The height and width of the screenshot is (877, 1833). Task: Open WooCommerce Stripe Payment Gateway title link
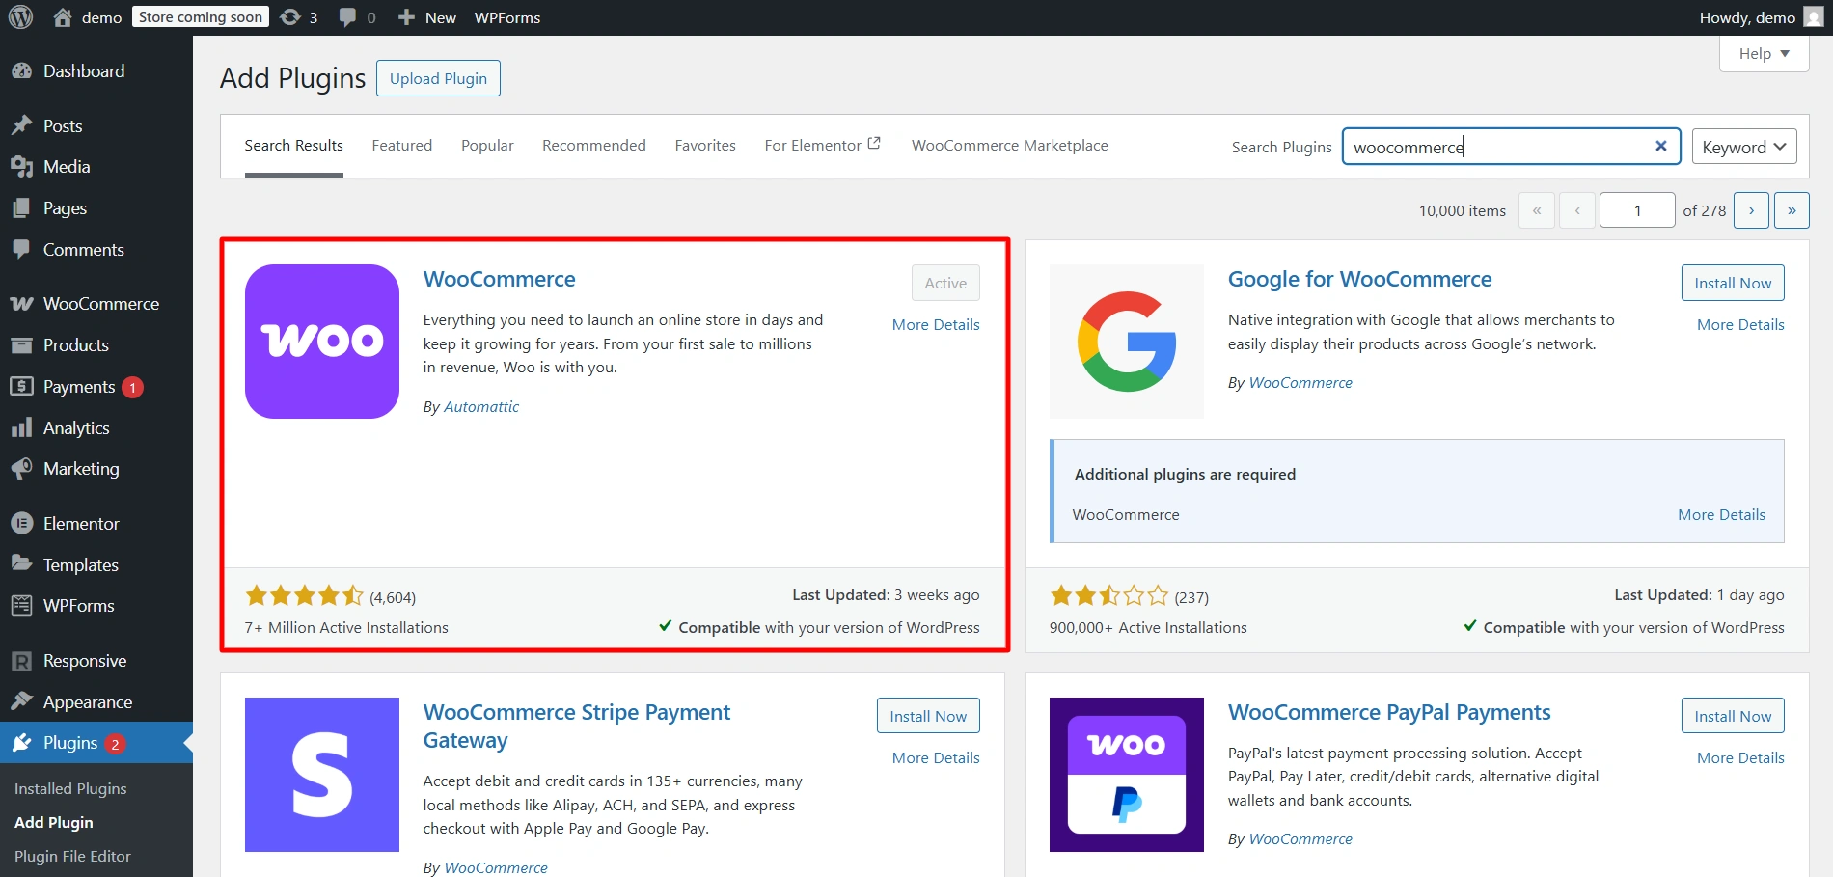(x=577, y=726)
